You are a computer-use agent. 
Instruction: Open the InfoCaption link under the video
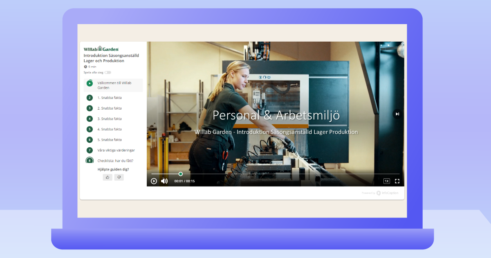387,193
